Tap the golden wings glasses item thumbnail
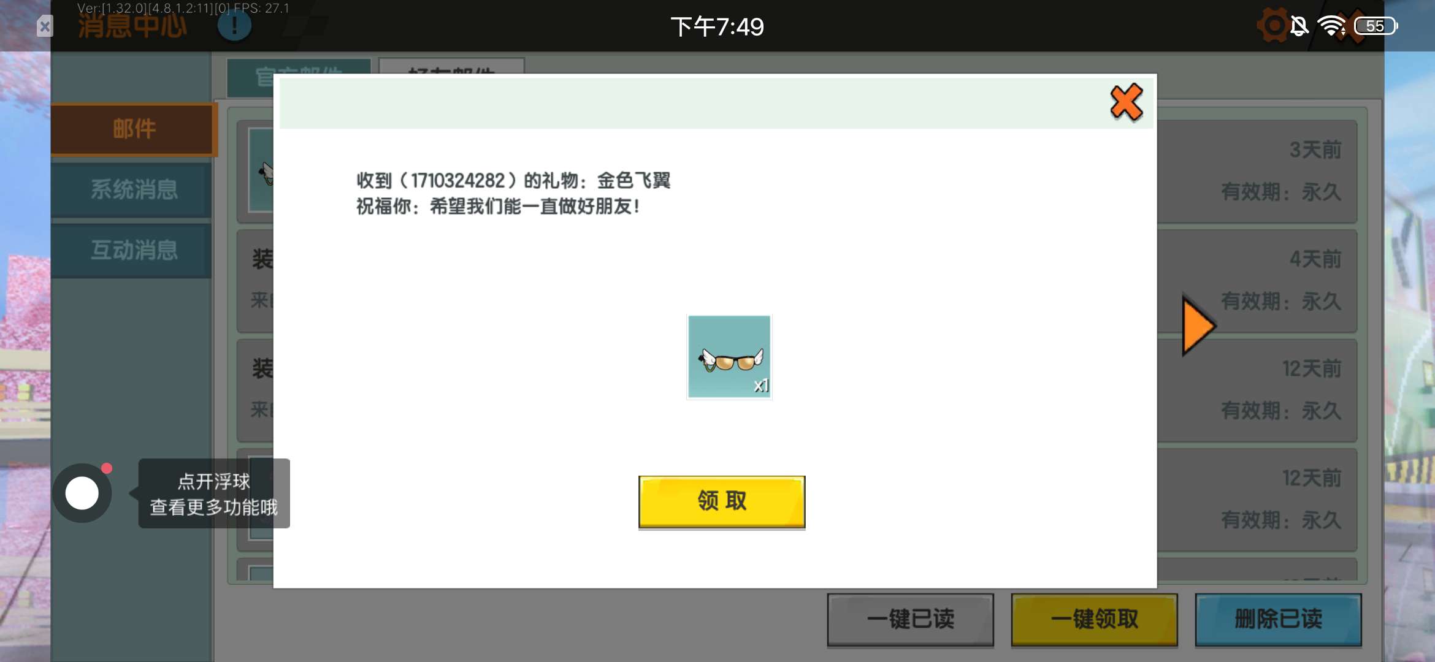 coord(729,357)
